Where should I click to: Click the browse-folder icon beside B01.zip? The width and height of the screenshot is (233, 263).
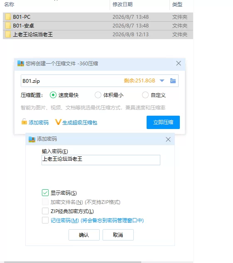pos(173,81)
